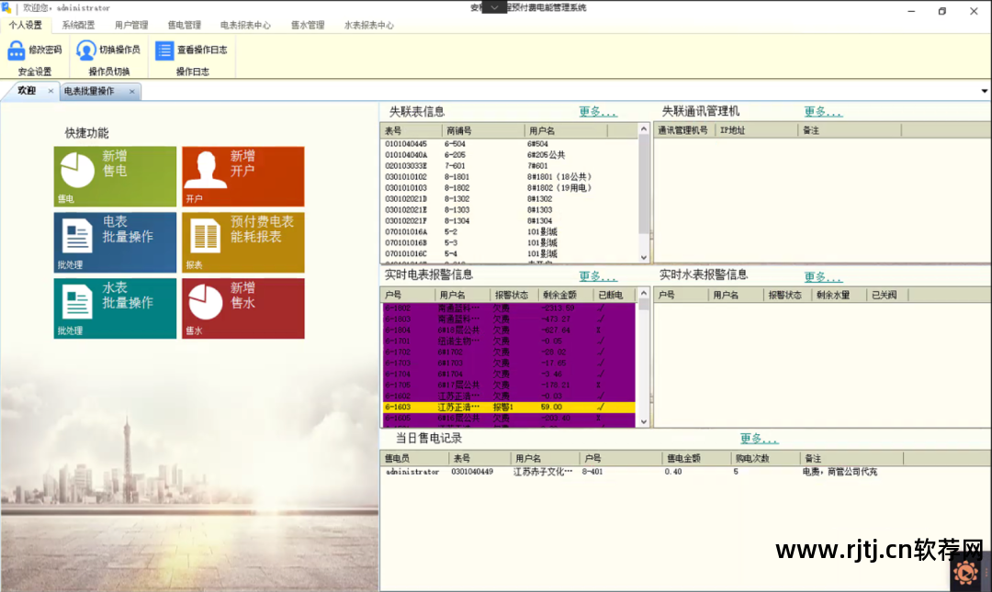Select the 电表批量操作 document tab
The image size is (992, 592).
coord(89,91)
